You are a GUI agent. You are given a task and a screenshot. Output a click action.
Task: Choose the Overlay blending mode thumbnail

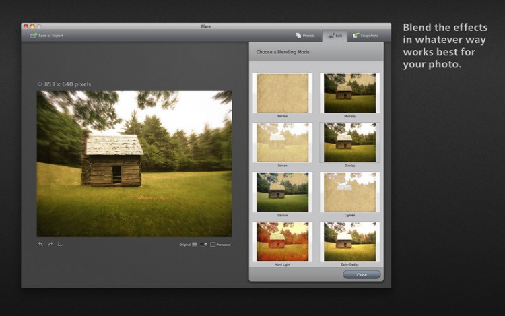click(349, 143)
